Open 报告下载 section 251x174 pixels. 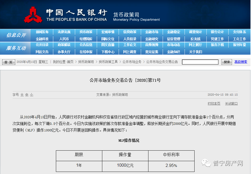217,45
